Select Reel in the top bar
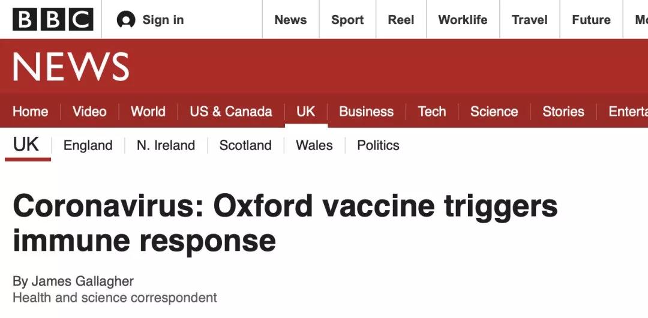The width and height of the screenshot is (648, 318). pos(401,20)
